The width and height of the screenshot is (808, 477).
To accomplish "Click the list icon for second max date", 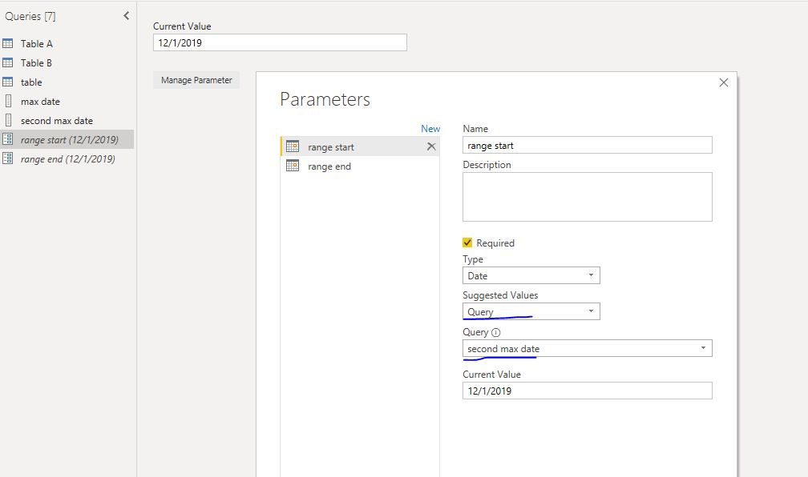I will pyautogui.click(x=8, y=120).
